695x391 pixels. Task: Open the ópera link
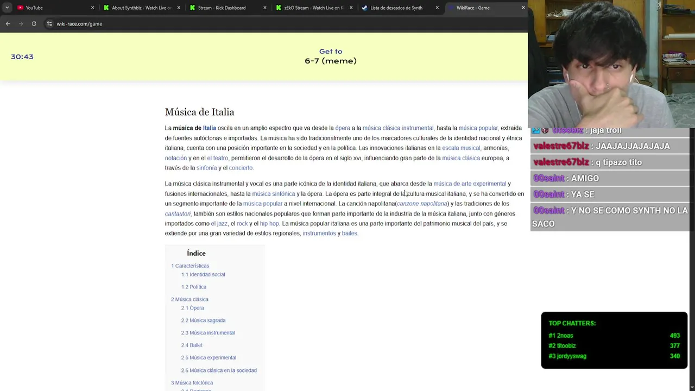coord(343,128)
